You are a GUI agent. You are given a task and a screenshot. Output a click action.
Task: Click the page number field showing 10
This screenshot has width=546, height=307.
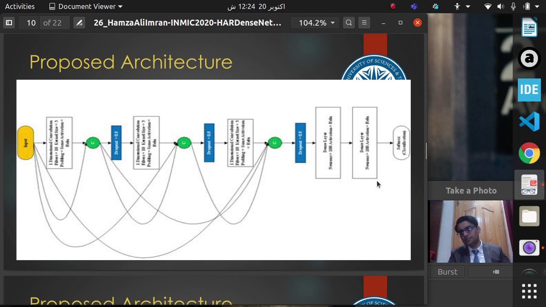click(x=31, y=23)
